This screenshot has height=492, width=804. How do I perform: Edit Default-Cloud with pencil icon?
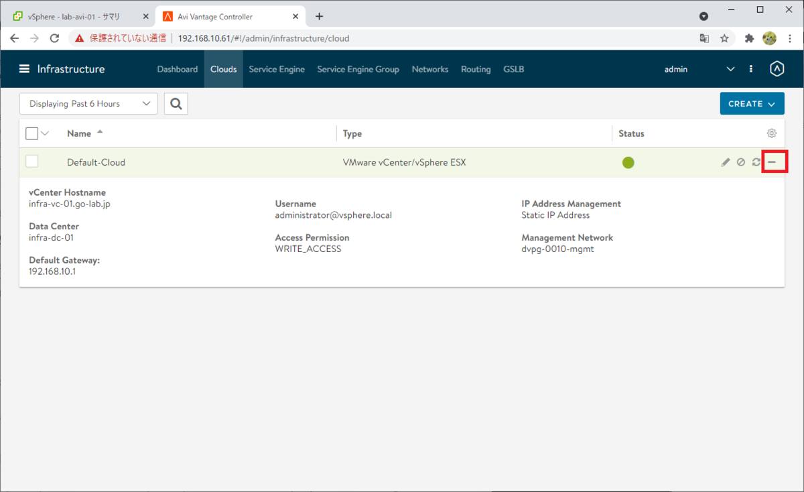(x=726, y=162)
